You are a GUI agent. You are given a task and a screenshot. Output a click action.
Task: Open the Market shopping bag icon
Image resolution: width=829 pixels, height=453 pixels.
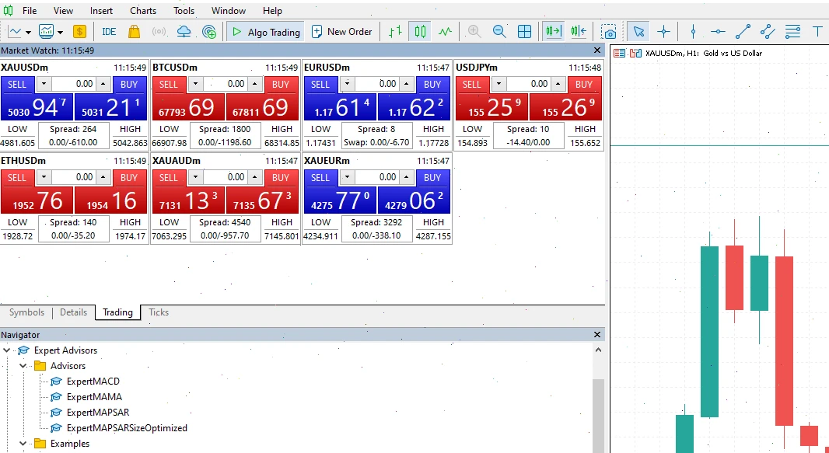click(135, 32)
